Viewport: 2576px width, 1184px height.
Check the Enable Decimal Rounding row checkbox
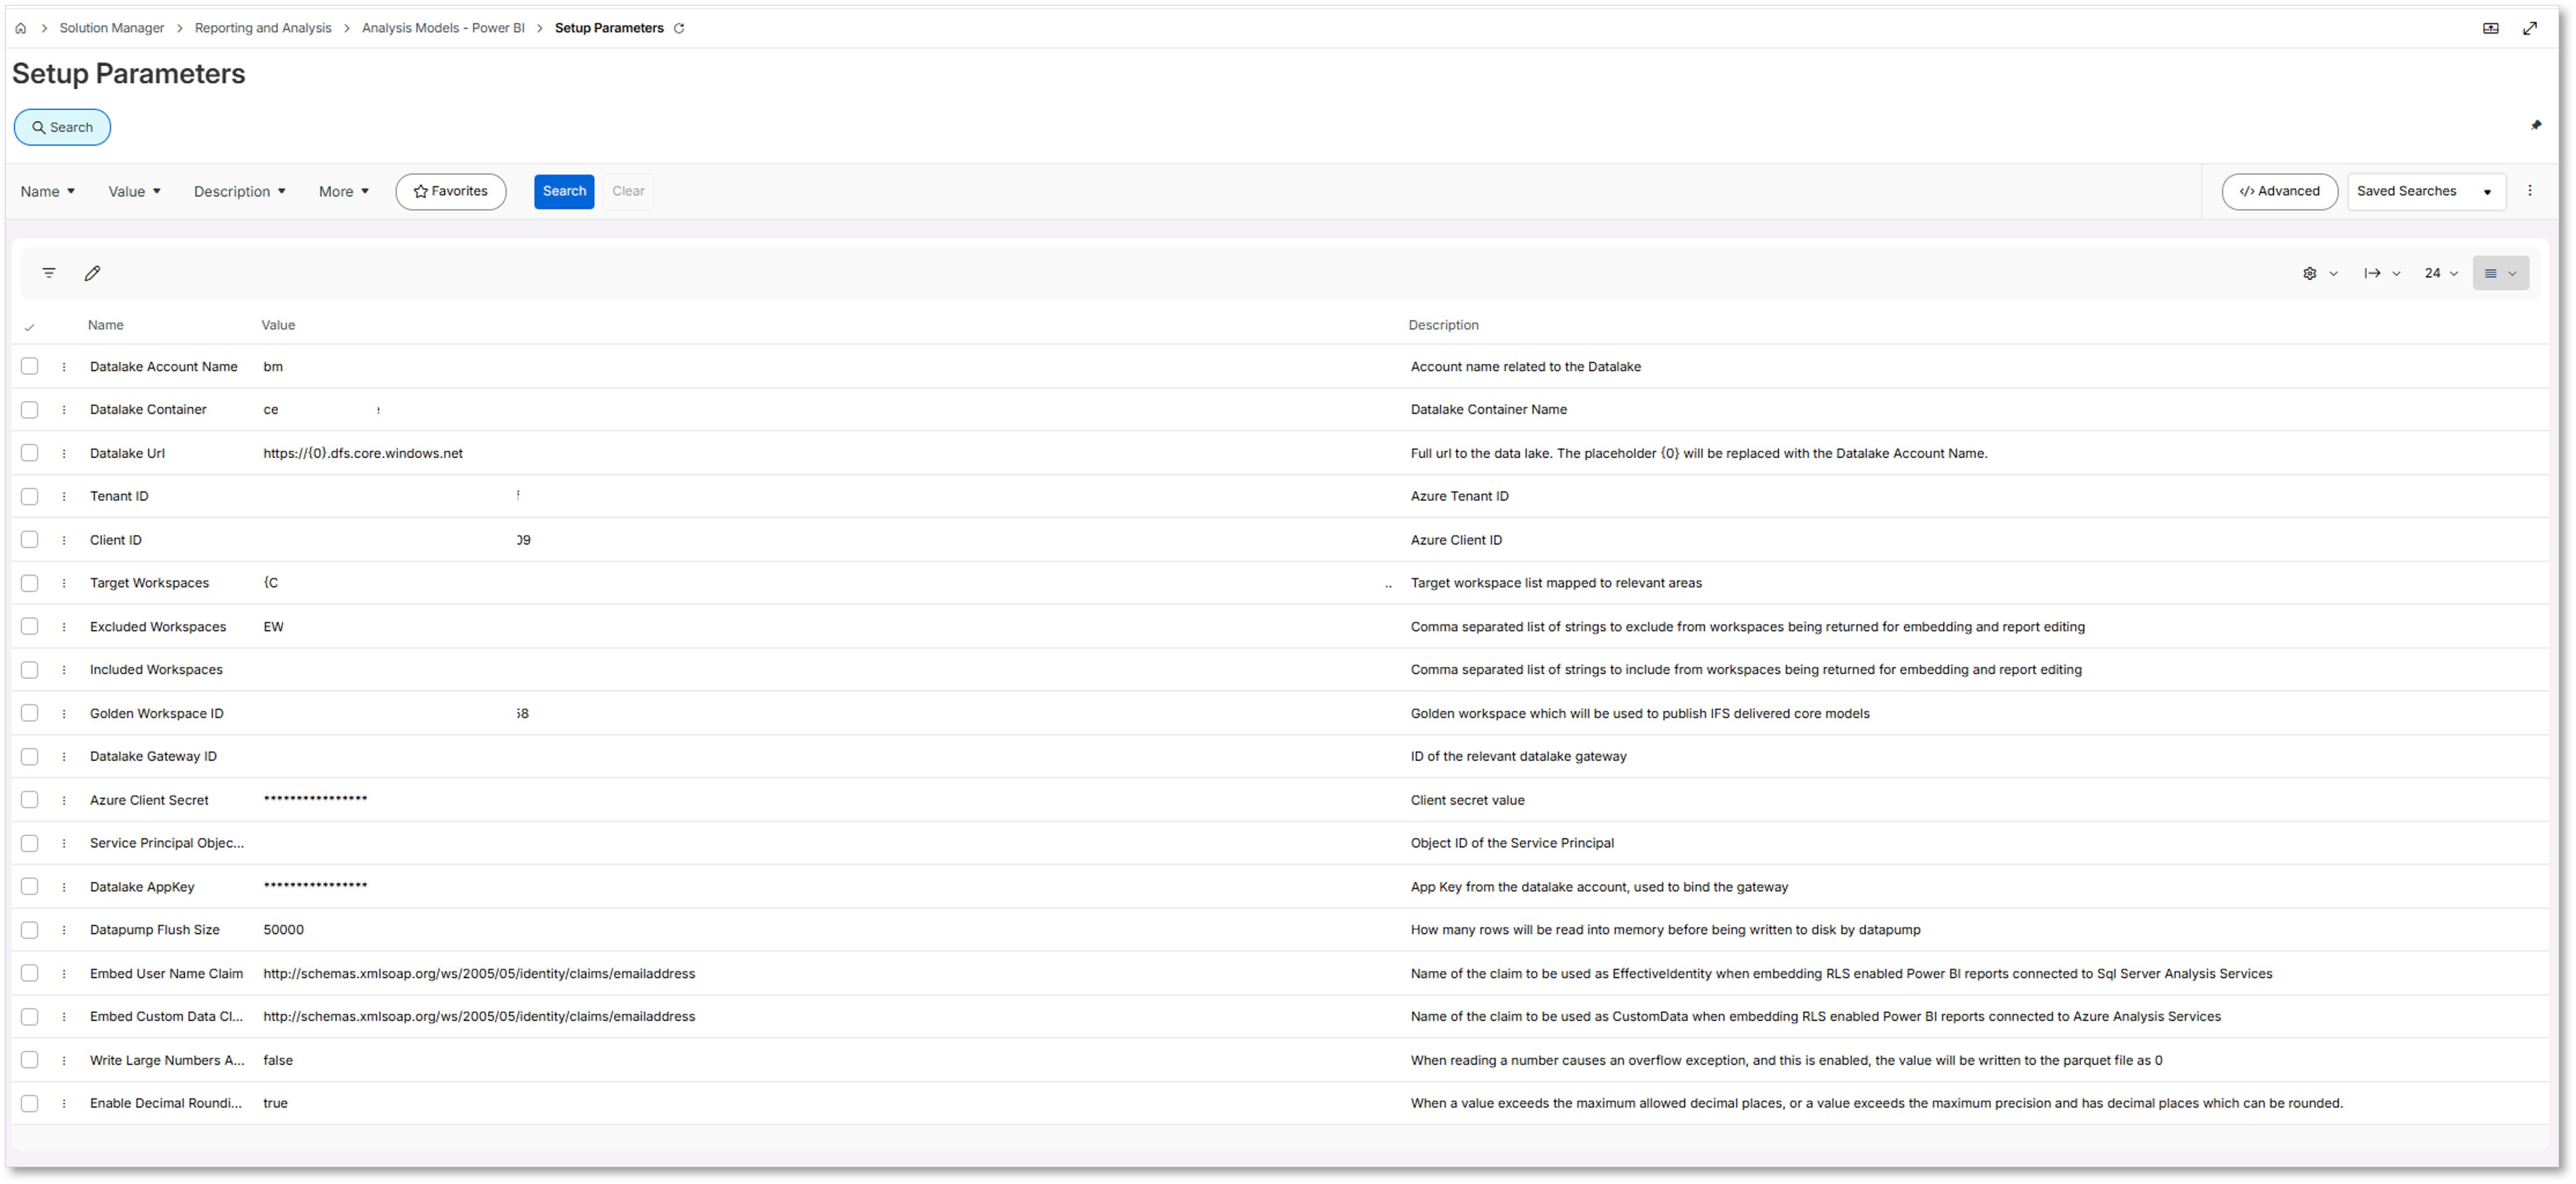[x=30, y=1103]
